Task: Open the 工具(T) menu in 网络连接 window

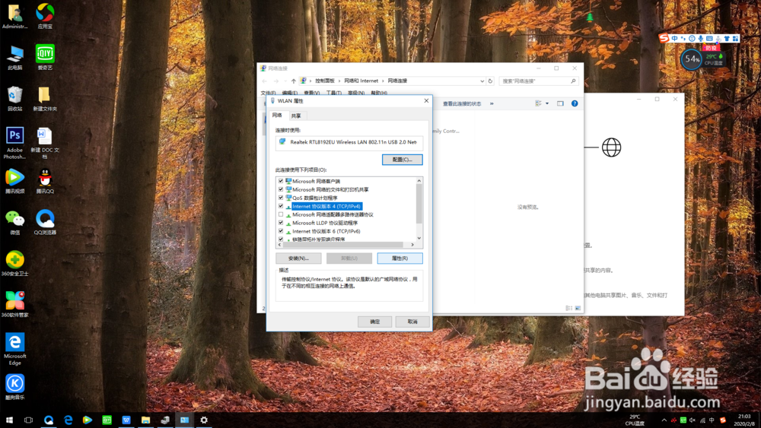Action: pyautogui.click(x=333, y=93)
